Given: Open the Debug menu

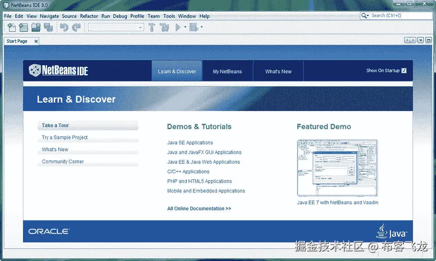Looking at the screenshot, I should click(x=120, y=16).
